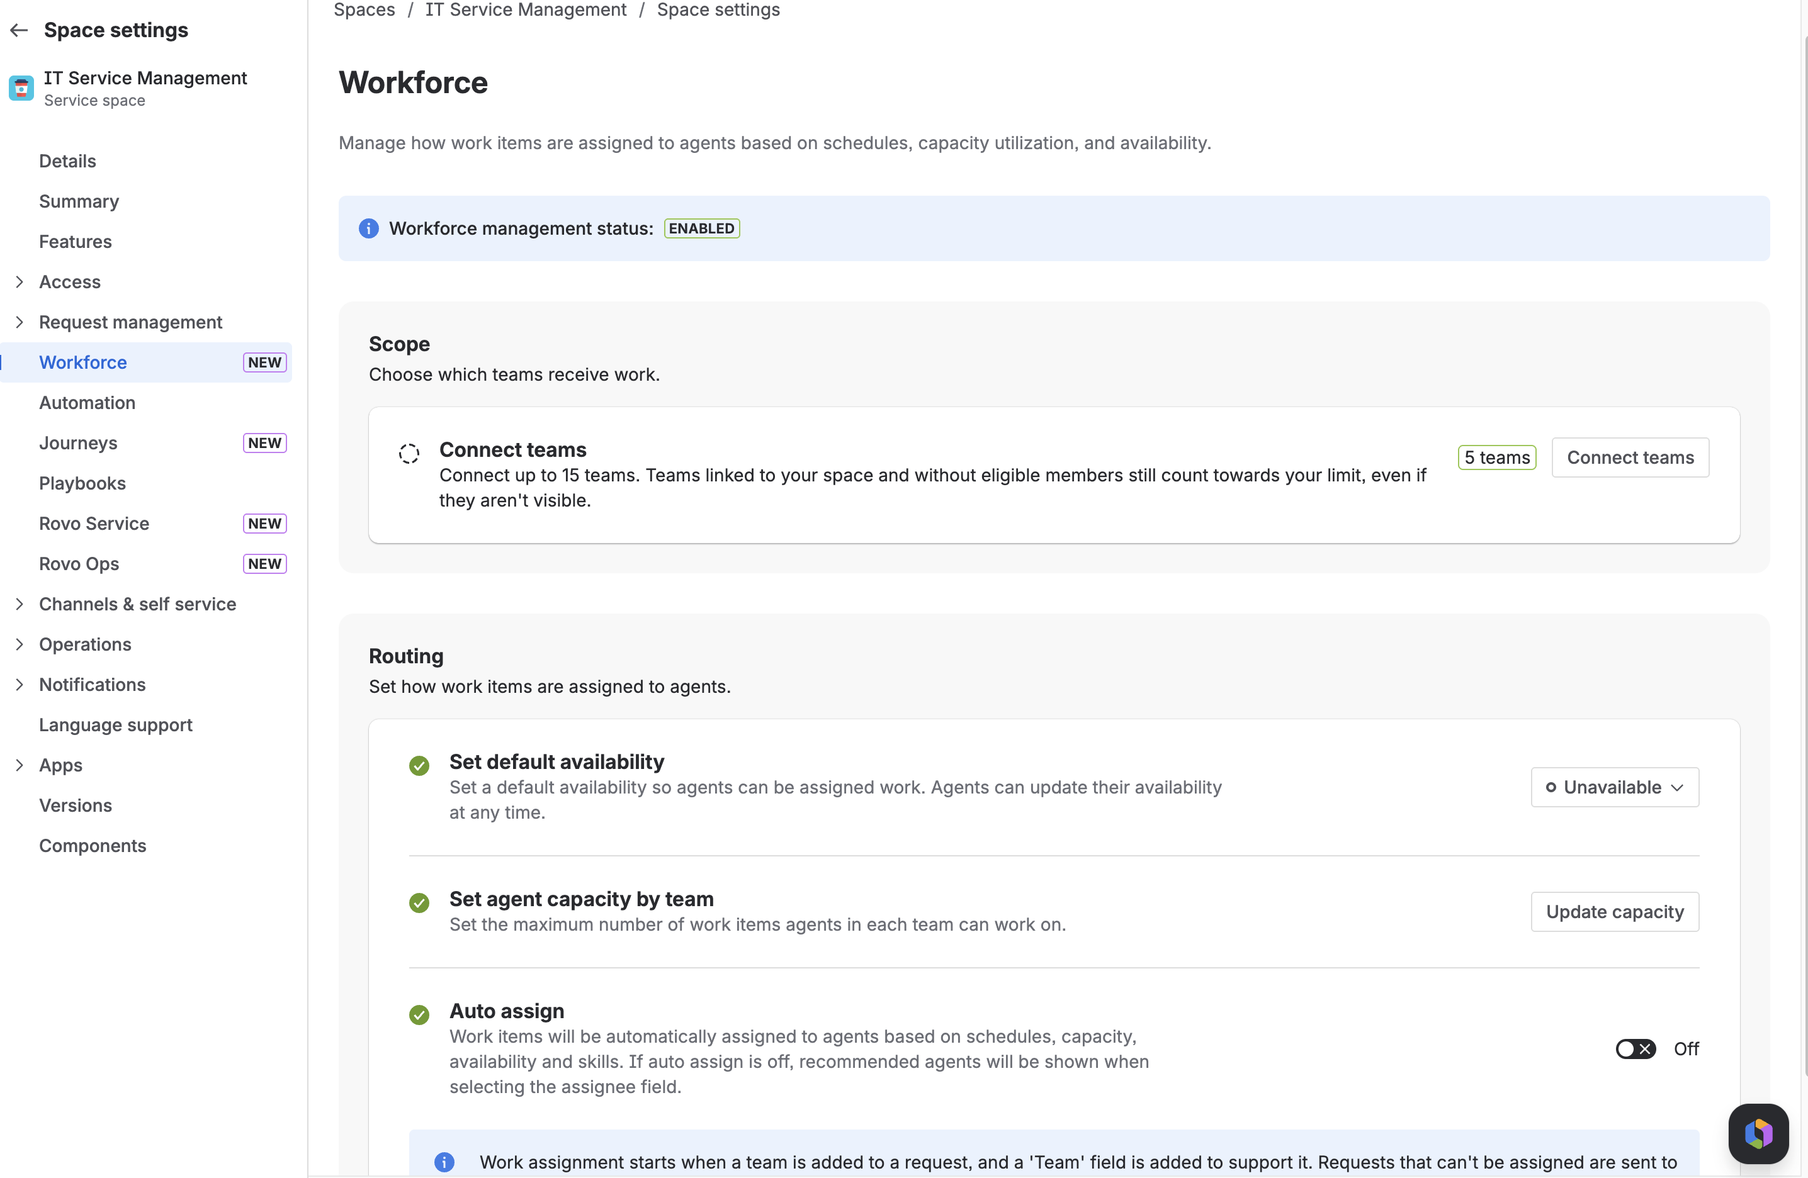Image resolution: width=1808 pixels, height=1178 pixels.
Task: Turn on the Auto assign toggle
Action: click(1636, 1049)
